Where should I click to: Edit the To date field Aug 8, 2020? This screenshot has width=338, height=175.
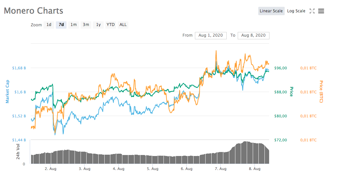(x=253, y=35)
